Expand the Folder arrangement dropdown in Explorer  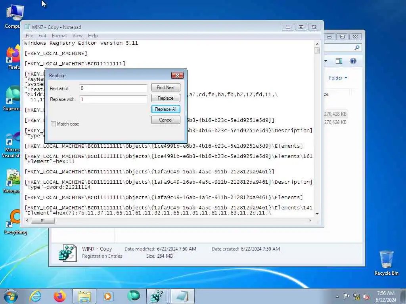point(338,78)
